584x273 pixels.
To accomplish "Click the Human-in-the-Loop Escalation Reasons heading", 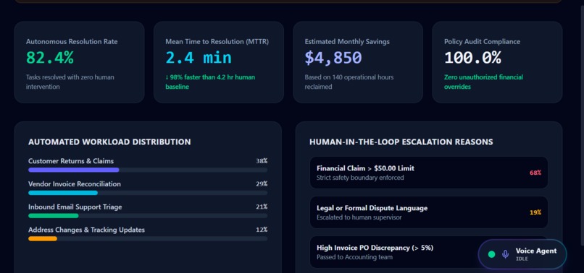I will pyautogui.click(x=401, y=142).
